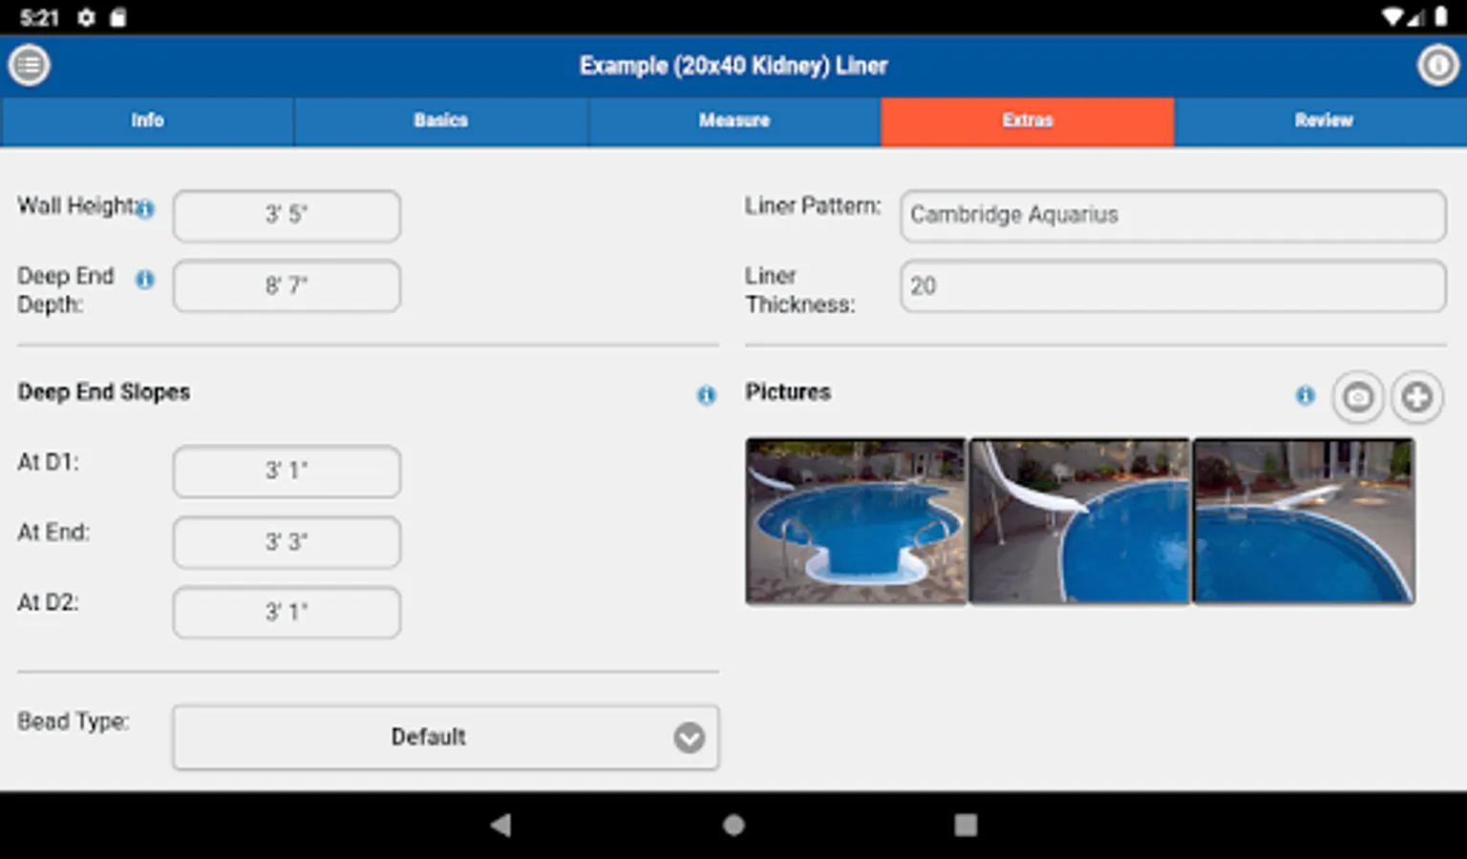
Task: Click the title 'Example (20x40 Kidney) Liner'
Action: (x=733, y=66)
